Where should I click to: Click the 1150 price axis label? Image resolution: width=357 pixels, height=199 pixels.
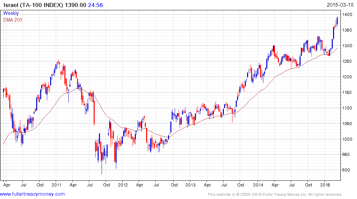click(x=347, y=92)
